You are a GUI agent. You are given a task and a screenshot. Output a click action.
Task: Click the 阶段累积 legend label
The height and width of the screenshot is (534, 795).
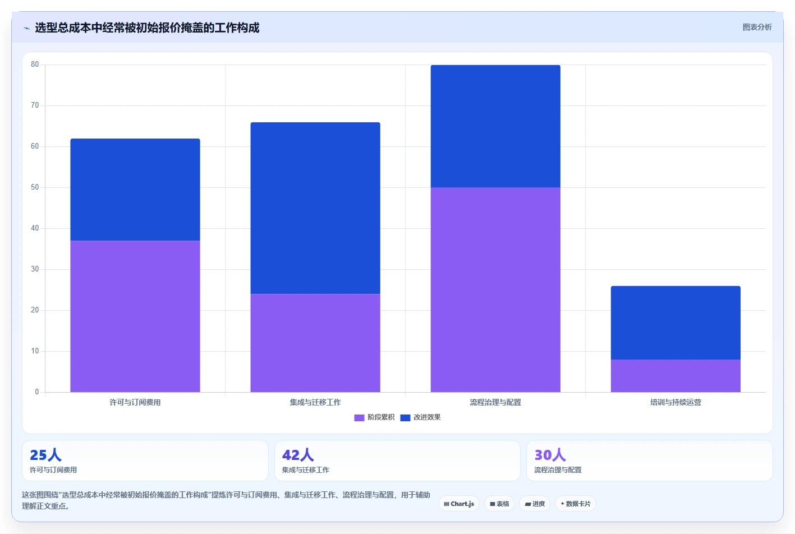(x=381, y=417)
